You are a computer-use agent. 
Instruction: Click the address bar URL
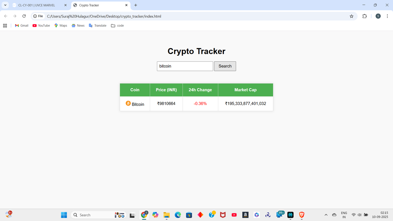(104, 16)
